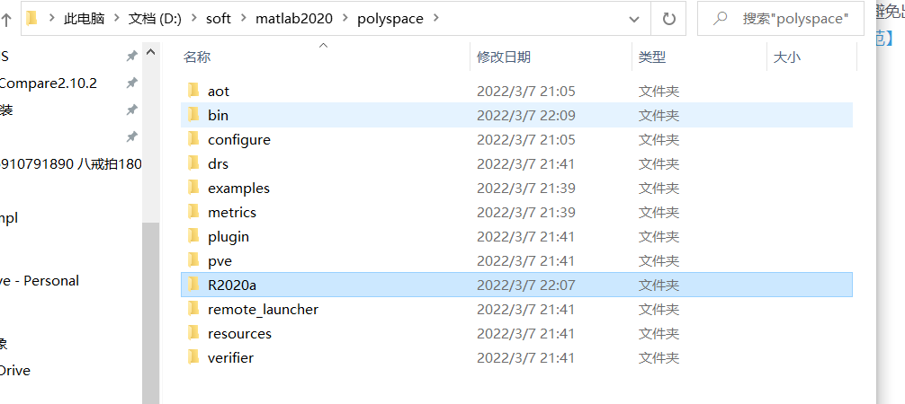Click the R2020a folder icon

pos(193,284)
